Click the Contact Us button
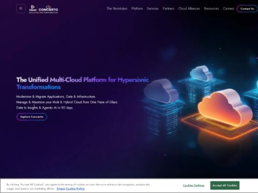 click(x=247, y=9)
